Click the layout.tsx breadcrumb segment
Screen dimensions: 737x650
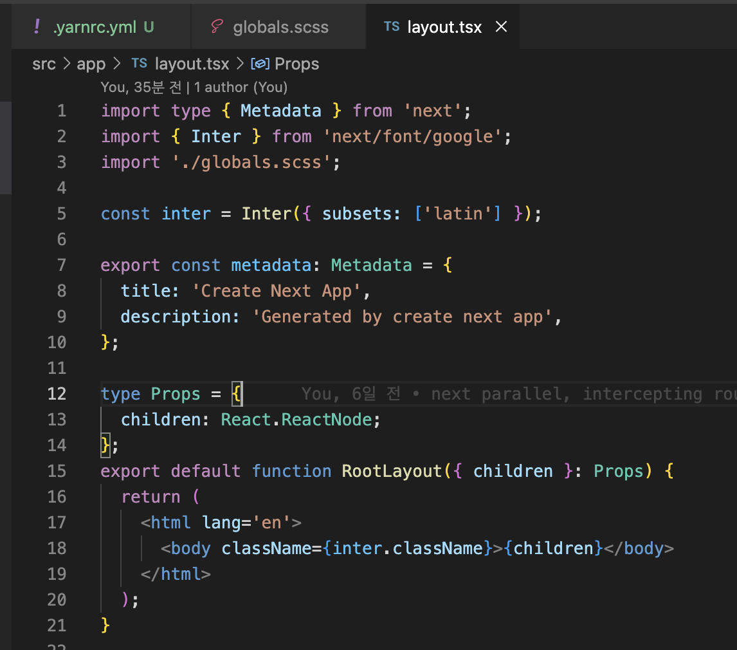pyautogui.click(x=192, y=64)
